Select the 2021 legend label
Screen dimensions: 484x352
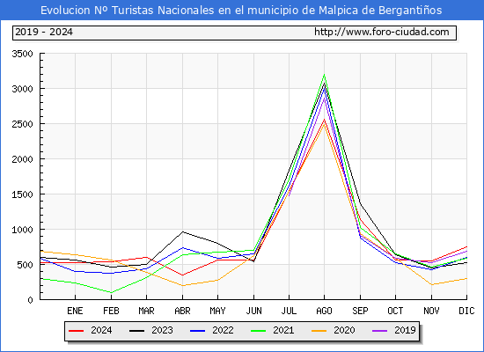pyautogui.click(x=283, y=330)
